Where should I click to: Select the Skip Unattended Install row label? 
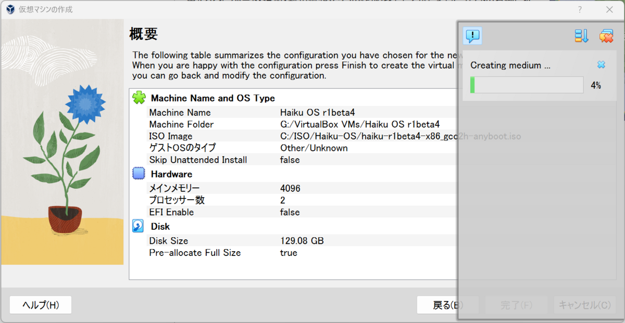[198, 160]
